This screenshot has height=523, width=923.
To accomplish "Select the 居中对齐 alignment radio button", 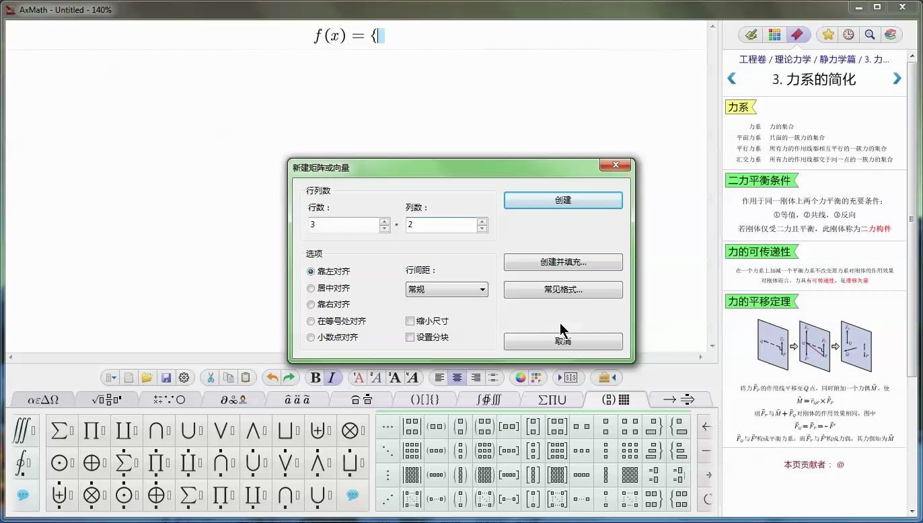I will click(311, 288).
